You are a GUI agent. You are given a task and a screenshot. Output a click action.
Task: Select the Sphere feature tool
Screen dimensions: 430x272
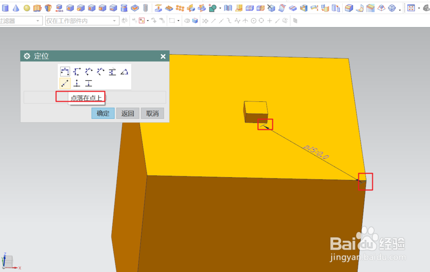(x=27, y=8)
